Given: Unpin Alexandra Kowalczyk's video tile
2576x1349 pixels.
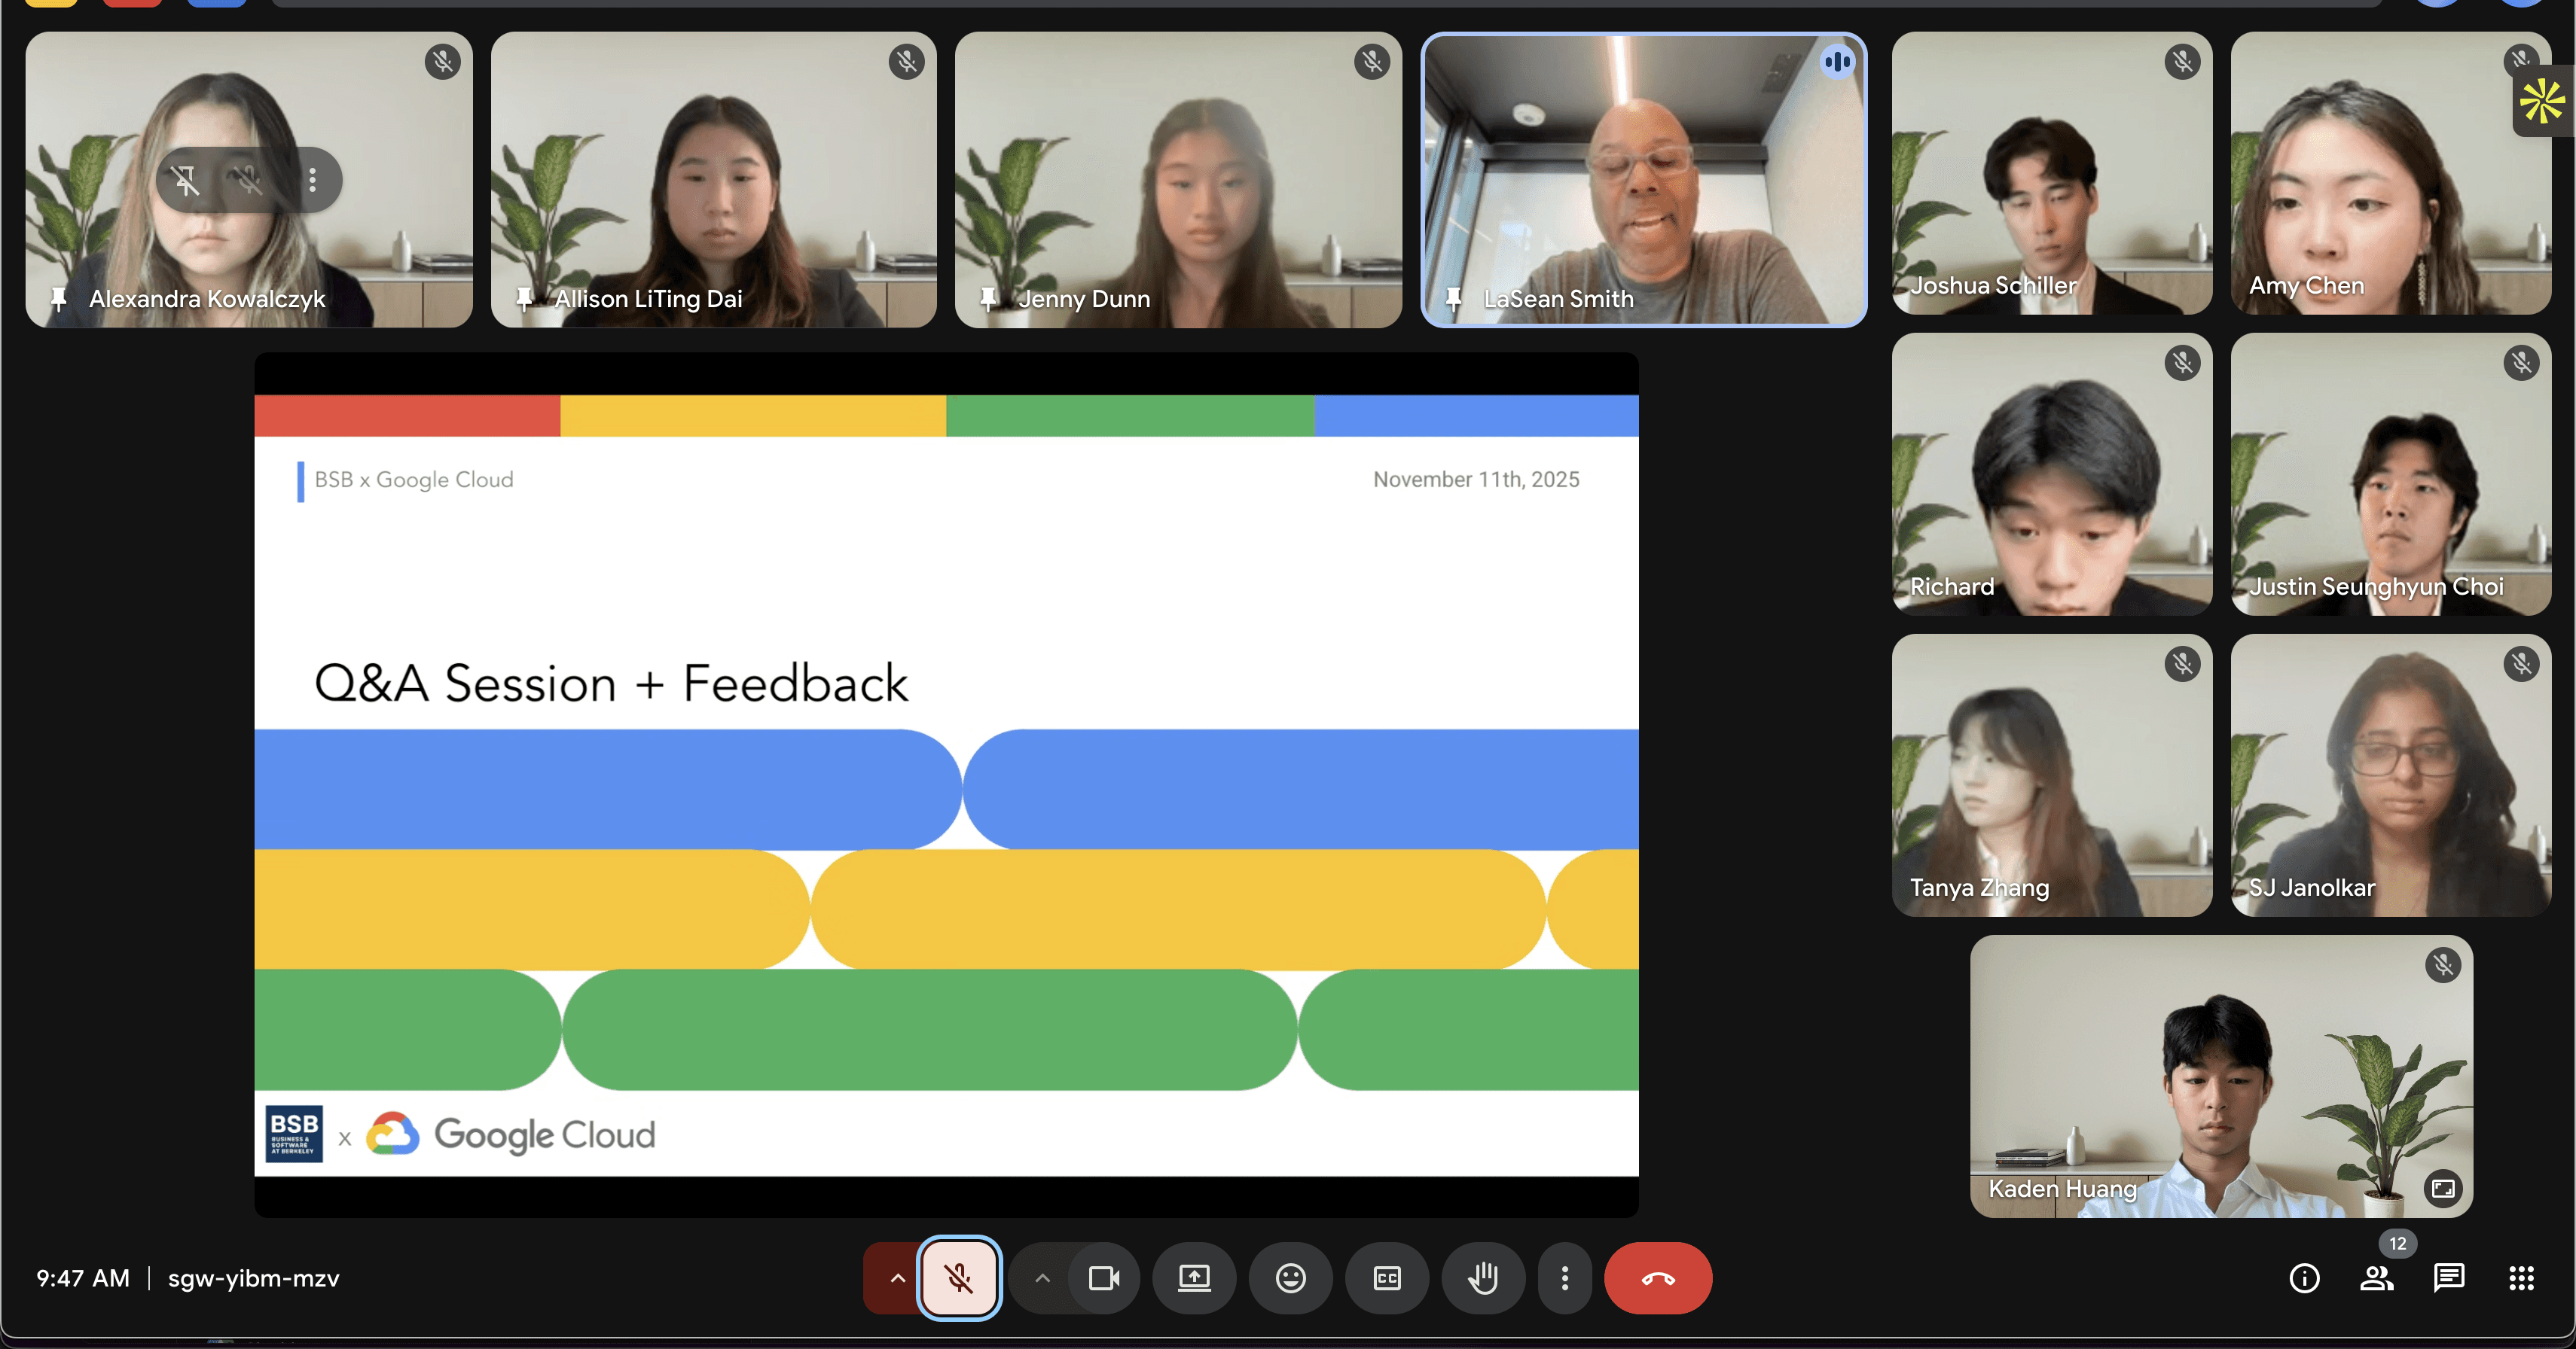Looking at the screenshot, I should (x=186, y=180).
